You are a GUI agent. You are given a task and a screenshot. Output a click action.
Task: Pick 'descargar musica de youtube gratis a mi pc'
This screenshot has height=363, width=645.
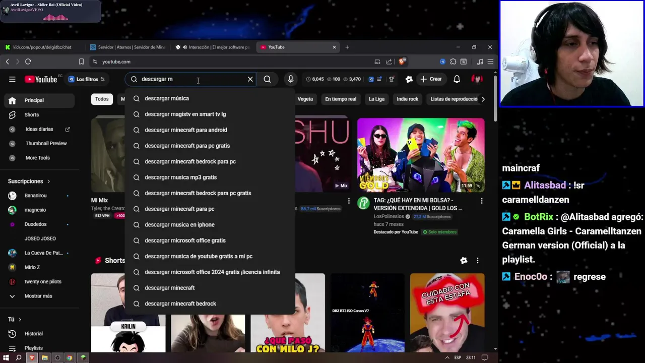tap(210, 256)
